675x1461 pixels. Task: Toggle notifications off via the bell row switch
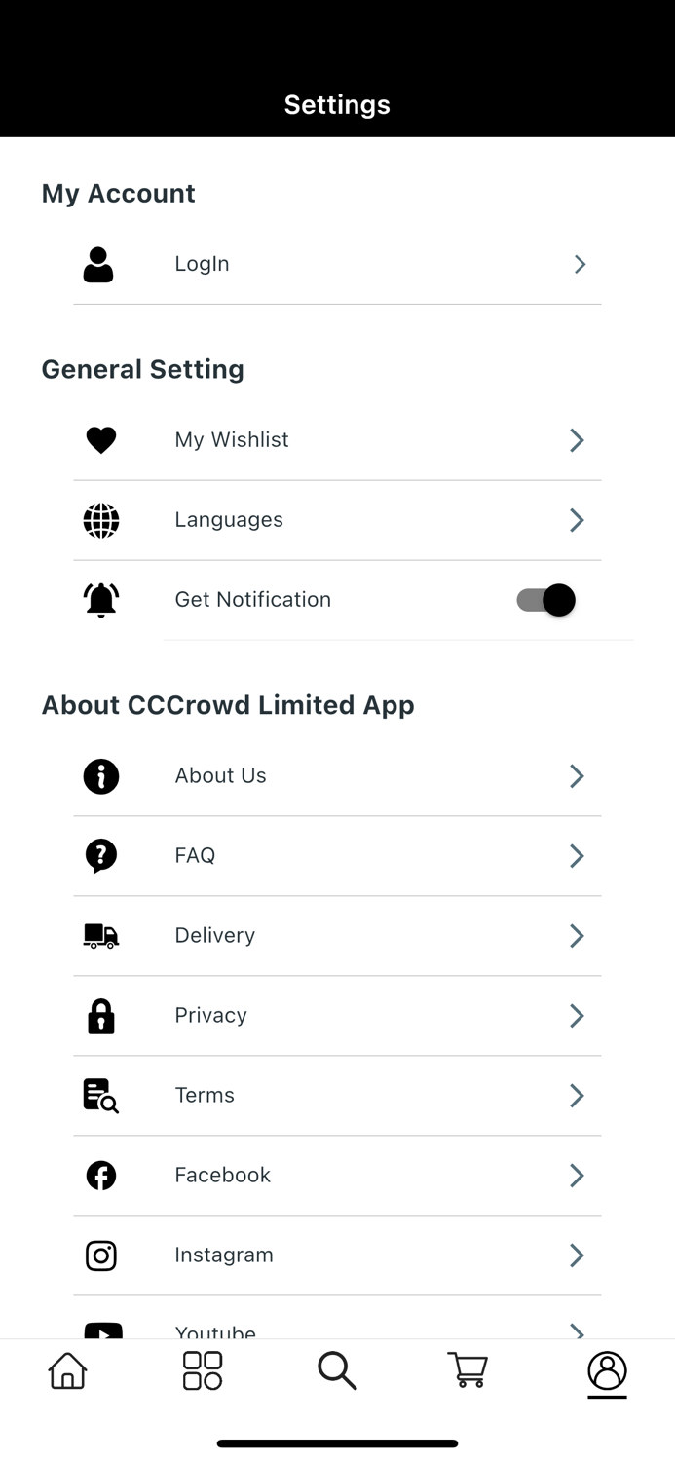[x=544, y=600]
